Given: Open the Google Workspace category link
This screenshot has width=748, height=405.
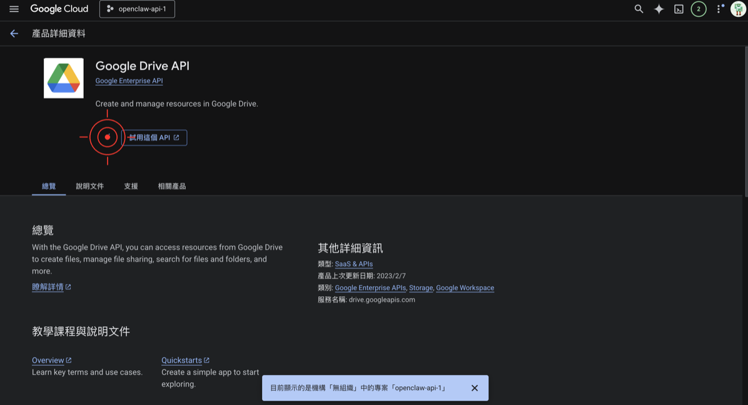Looking at the screenshot, I should pos(465,287).
